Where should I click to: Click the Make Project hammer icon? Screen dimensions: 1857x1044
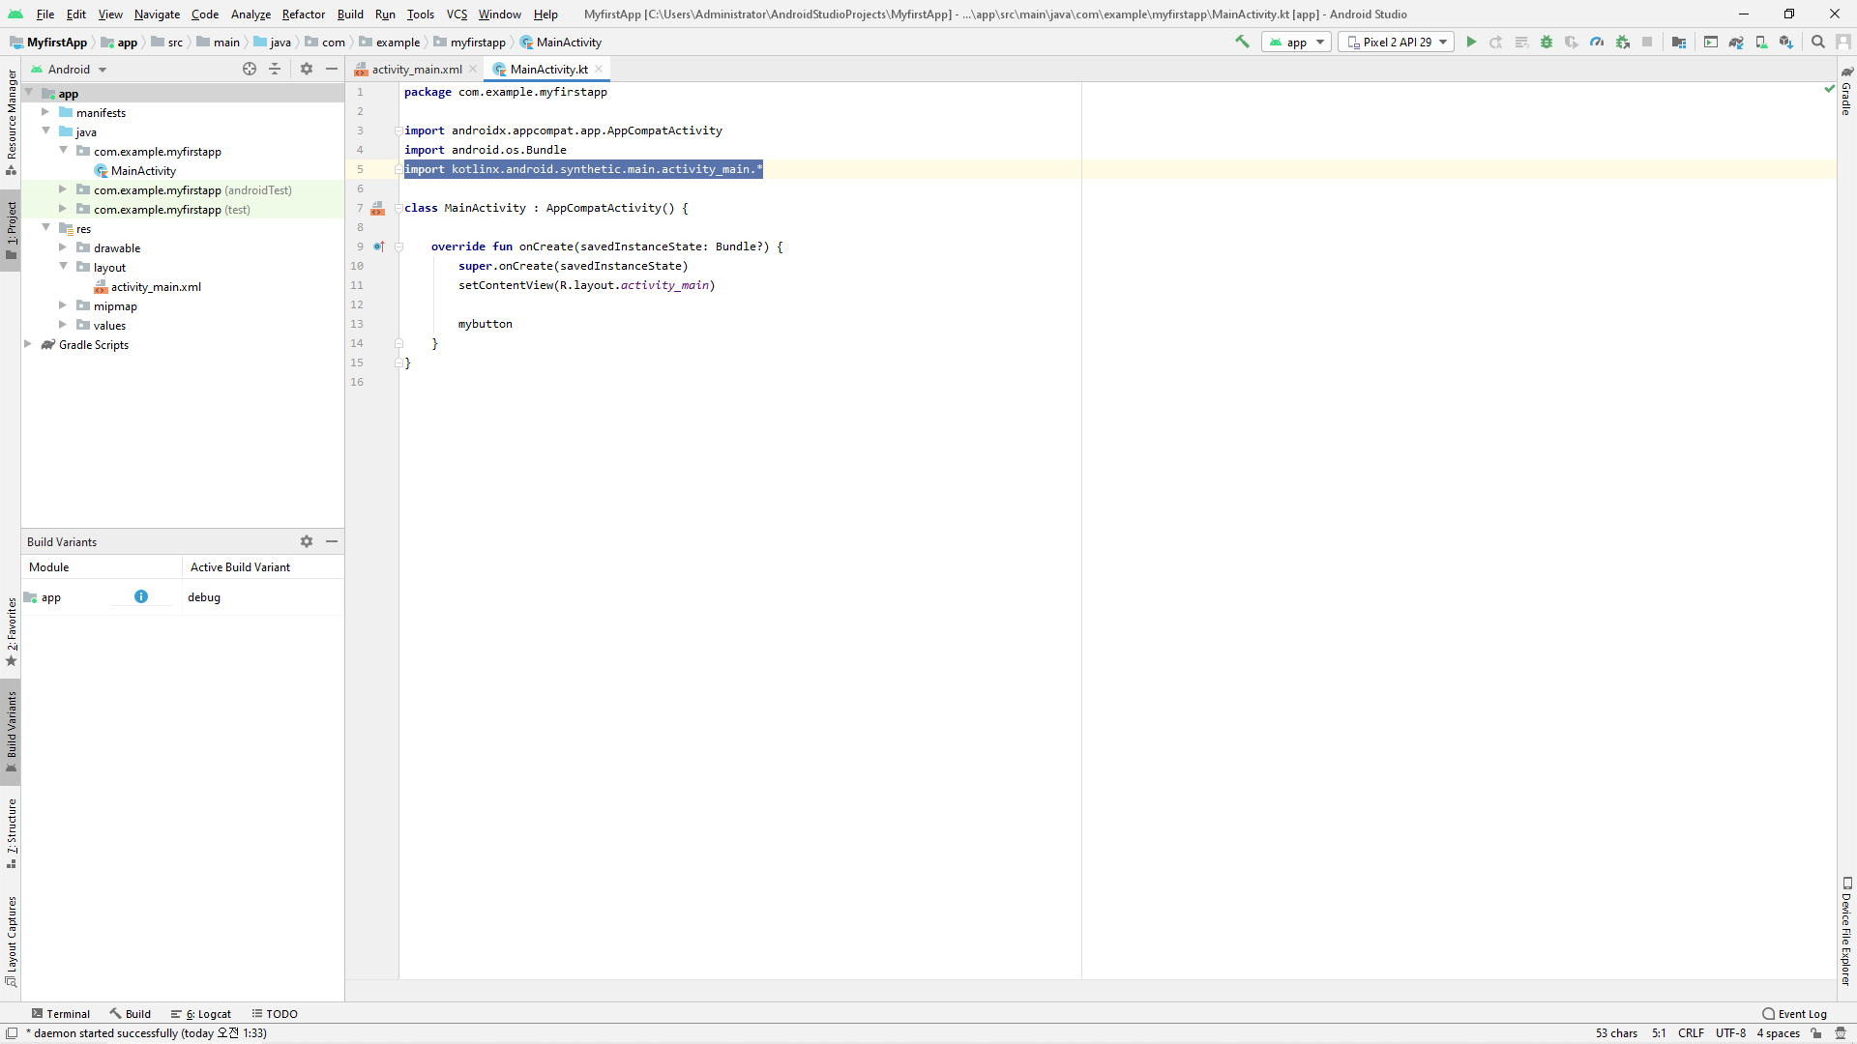click(1242, 42)
